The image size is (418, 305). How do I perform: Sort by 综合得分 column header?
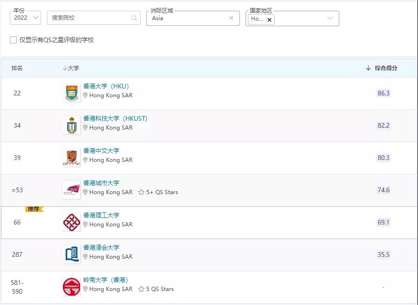point(381,68)
